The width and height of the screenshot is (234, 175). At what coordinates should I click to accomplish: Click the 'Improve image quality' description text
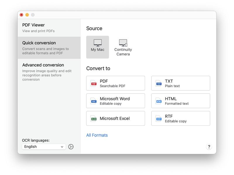coord(47,75)
